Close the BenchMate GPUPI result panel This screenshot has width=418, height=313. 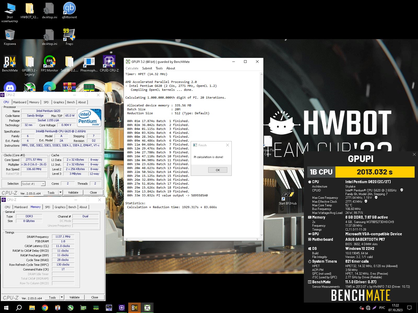point(414,154)
